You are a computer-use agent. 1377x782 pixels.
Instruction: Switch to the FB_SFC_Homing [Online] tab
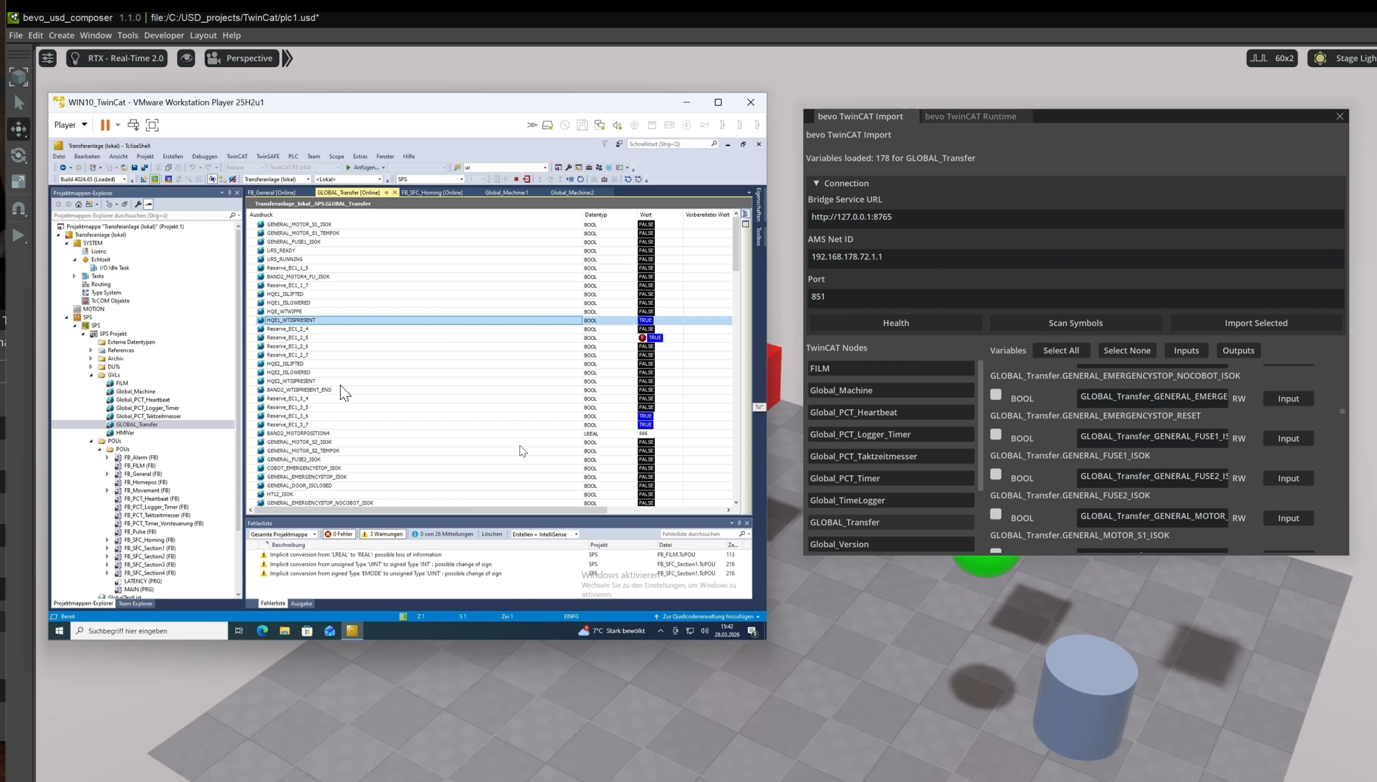[x=432, y=192]
